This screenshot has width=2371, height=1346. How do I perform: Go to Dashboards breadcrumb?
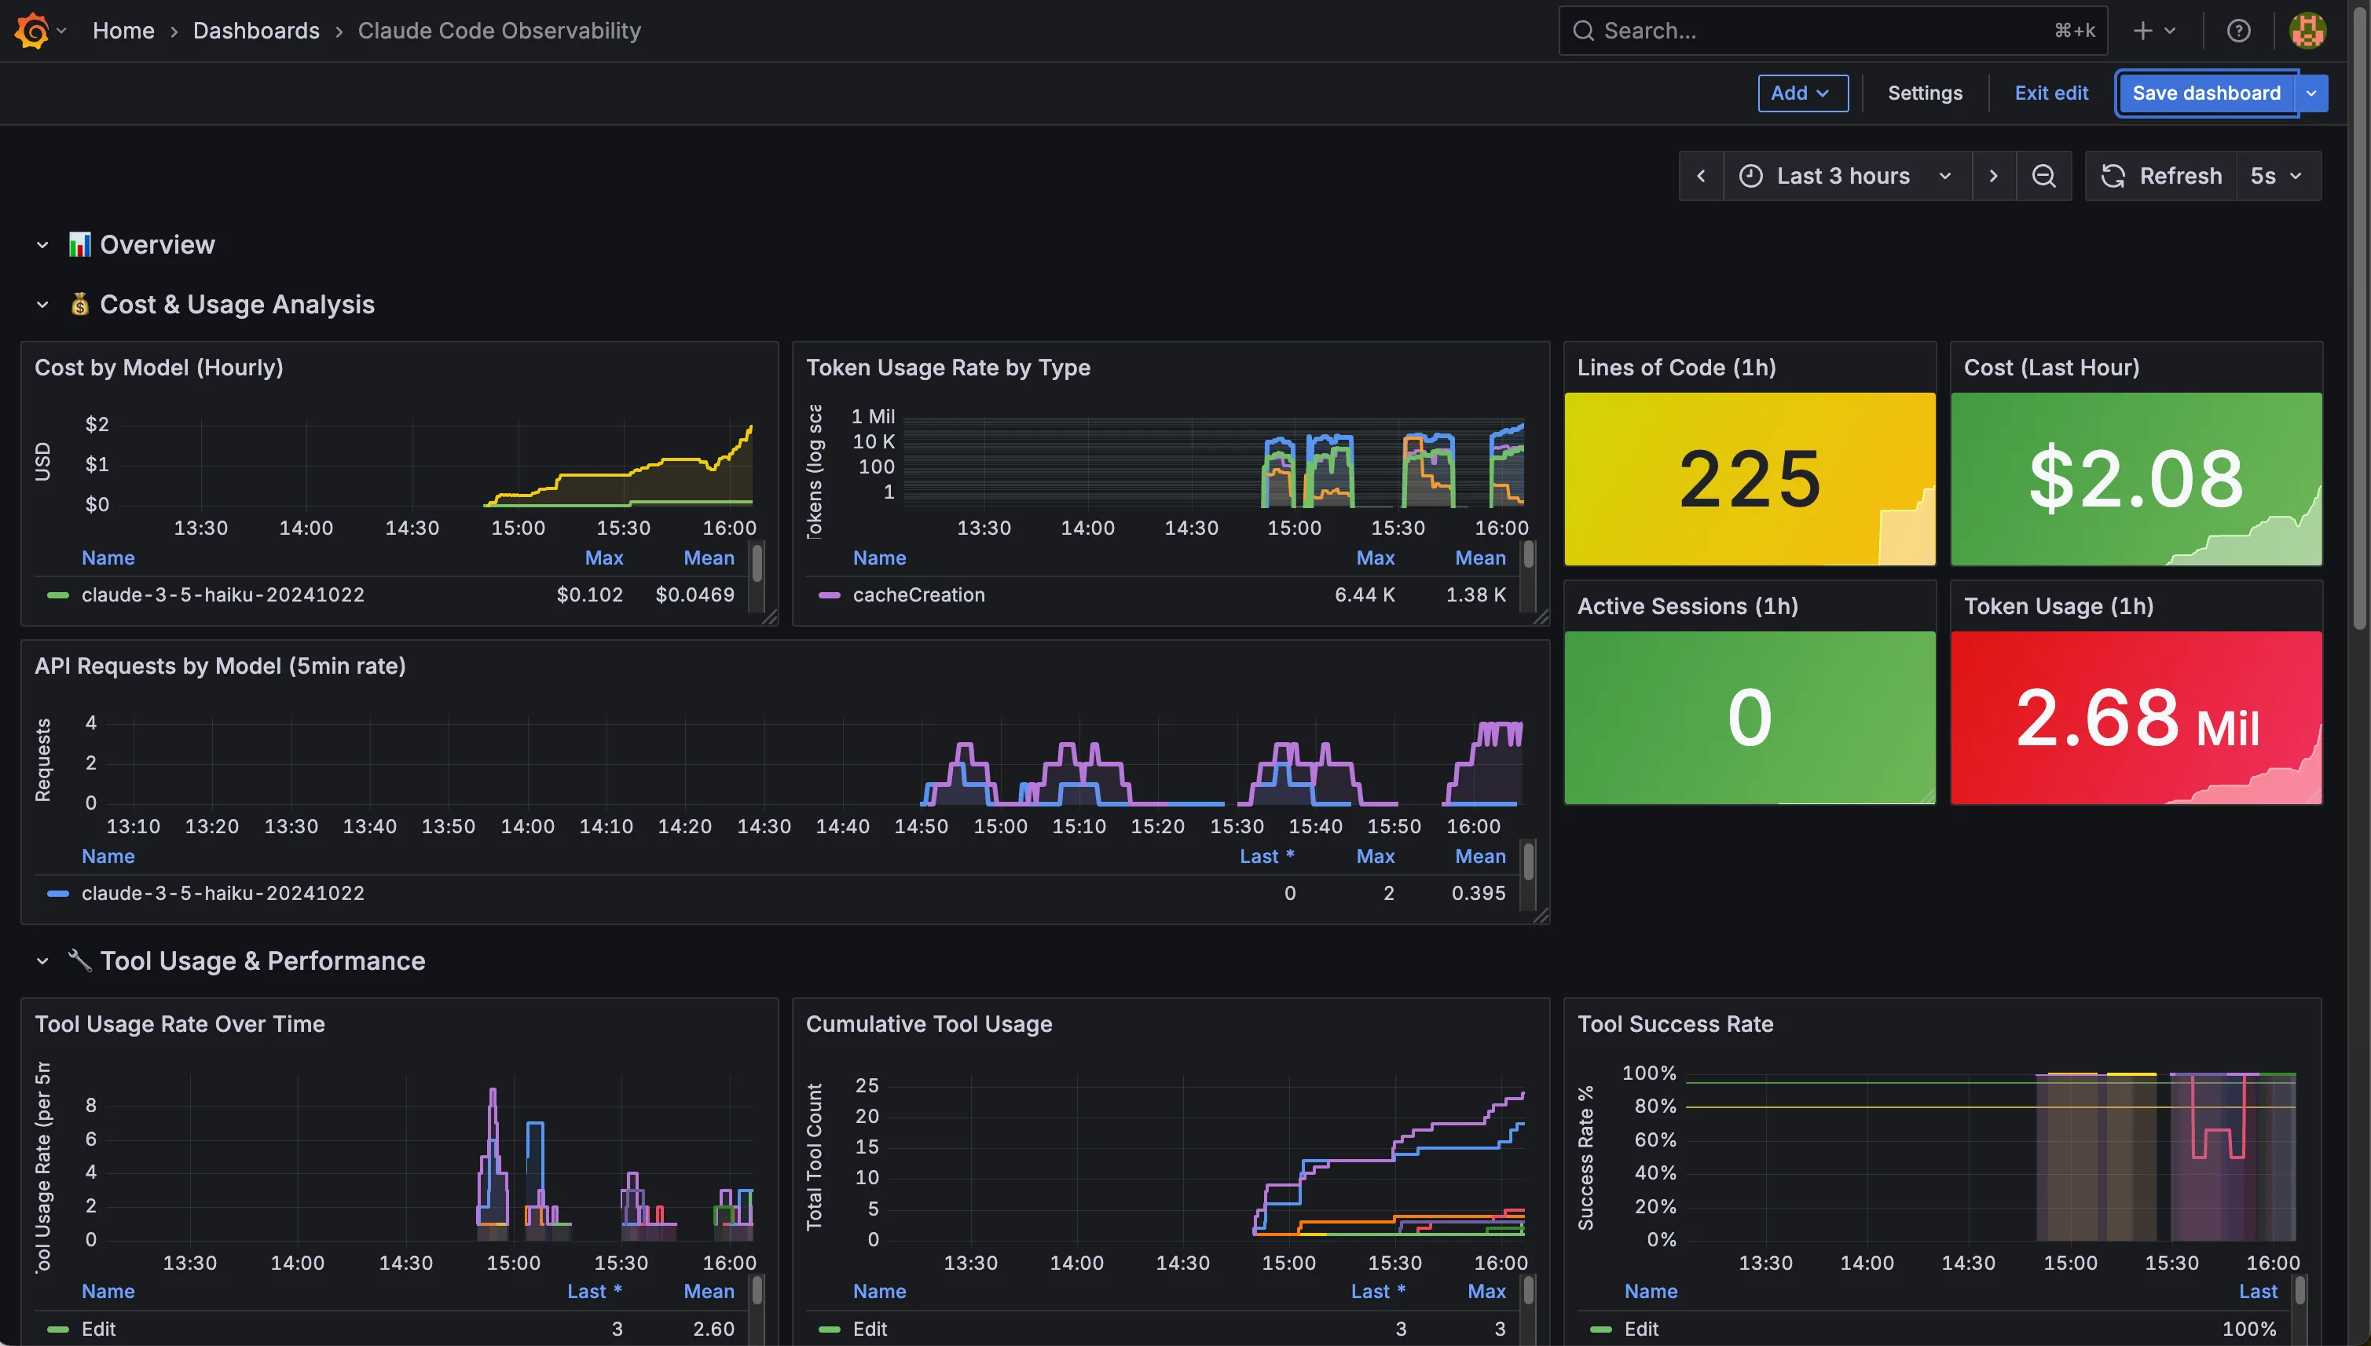click(256, 31)
